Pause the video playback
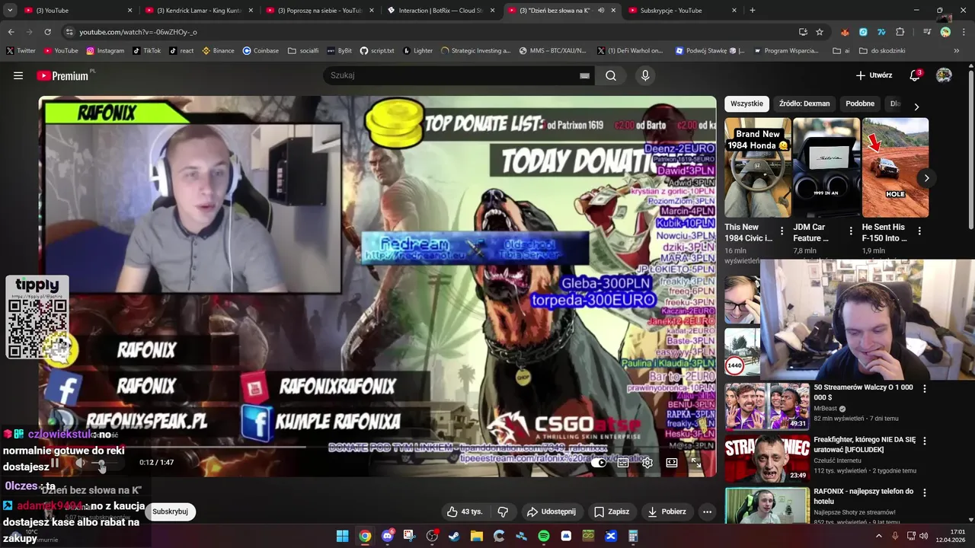The width and height of the screenshot is (975, 548). pyautogui.click(x=55, y=462)
